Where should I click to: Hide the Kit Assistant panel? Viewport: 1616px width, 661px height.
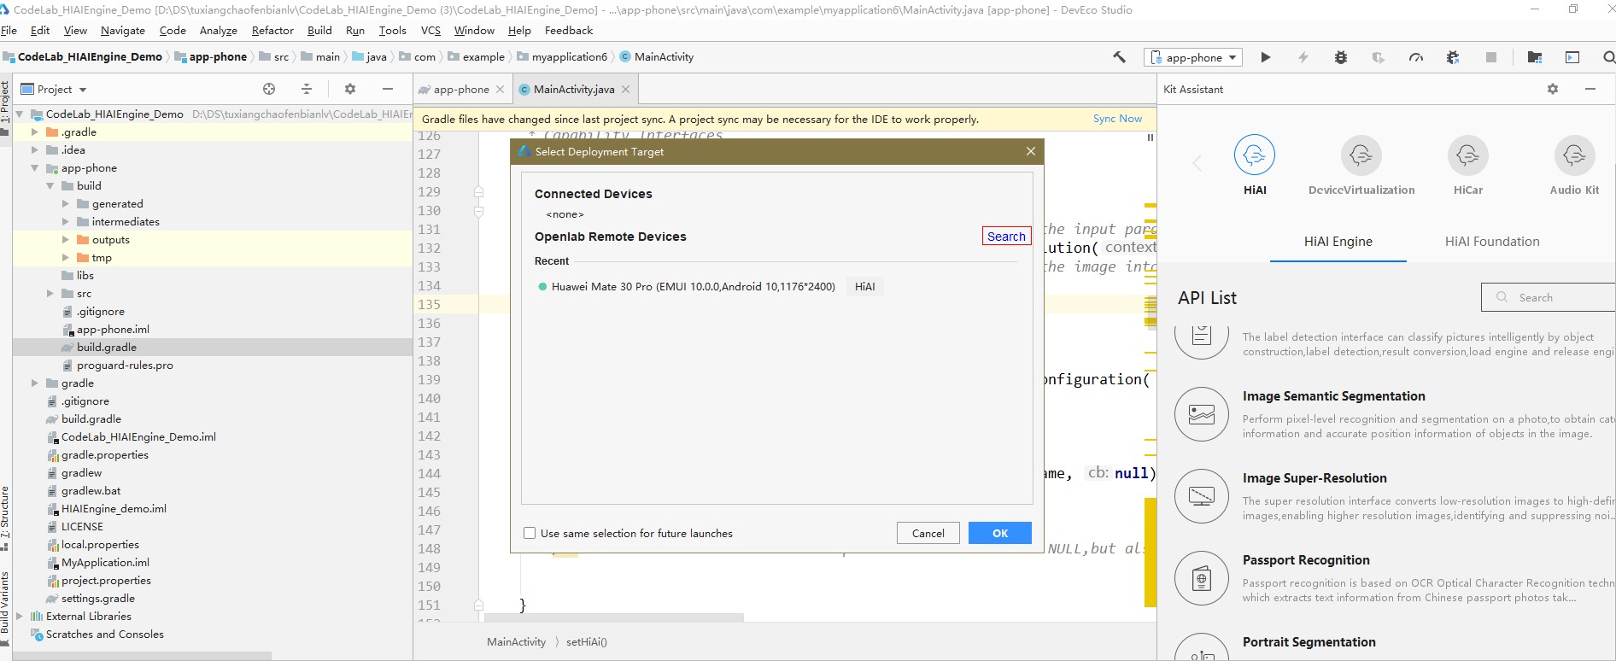(x=1590, y=89)
